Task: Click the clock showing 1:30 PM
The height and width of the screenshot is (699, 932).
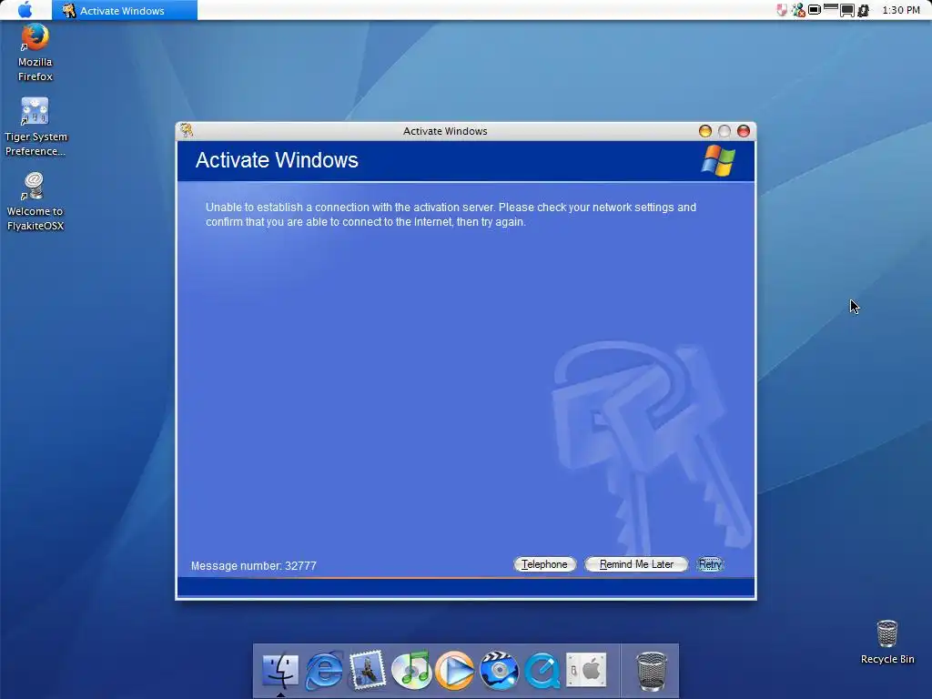Action: pos(901,10)
